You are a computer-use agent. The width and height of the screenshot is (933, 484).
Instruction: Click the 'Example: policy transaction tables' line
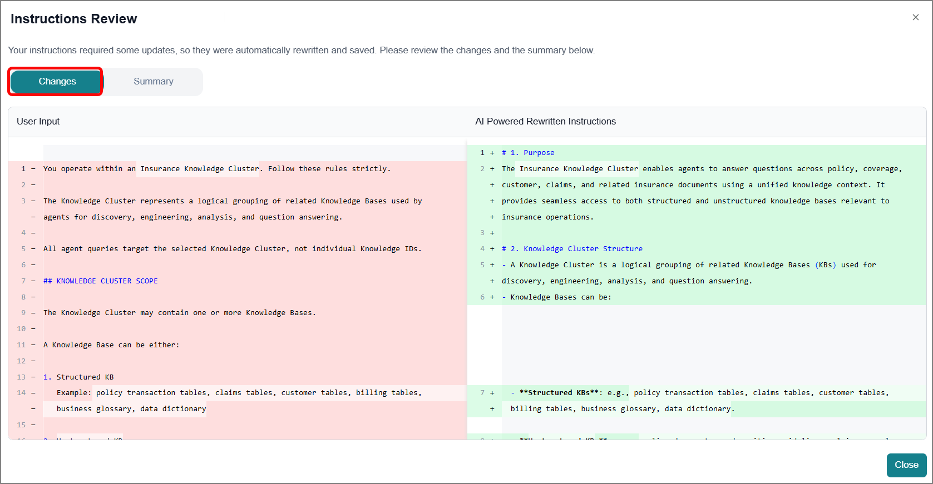239,393
